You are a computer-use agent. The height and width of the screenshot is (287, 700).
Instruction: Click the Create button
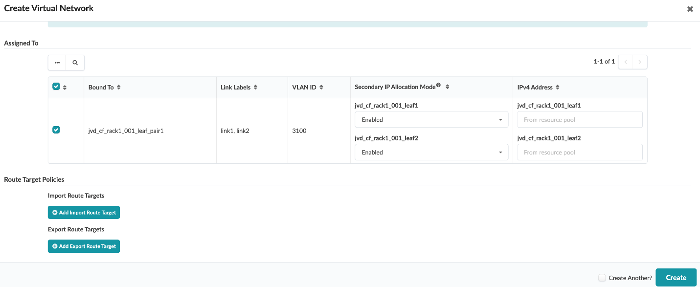[676, 278]
